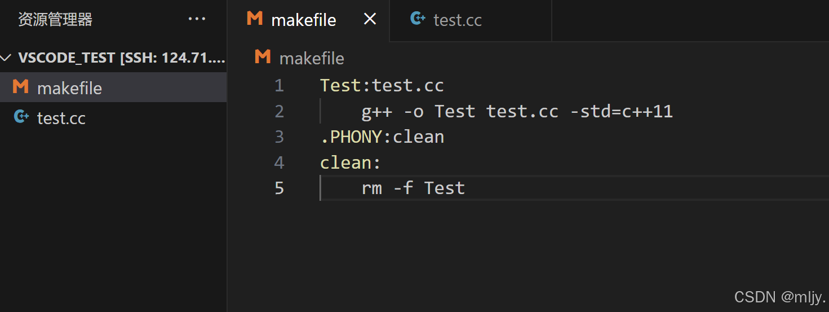Place cursor on the rm -f Test line
This screenshot has width=829, height=312.
click(413, 188)
